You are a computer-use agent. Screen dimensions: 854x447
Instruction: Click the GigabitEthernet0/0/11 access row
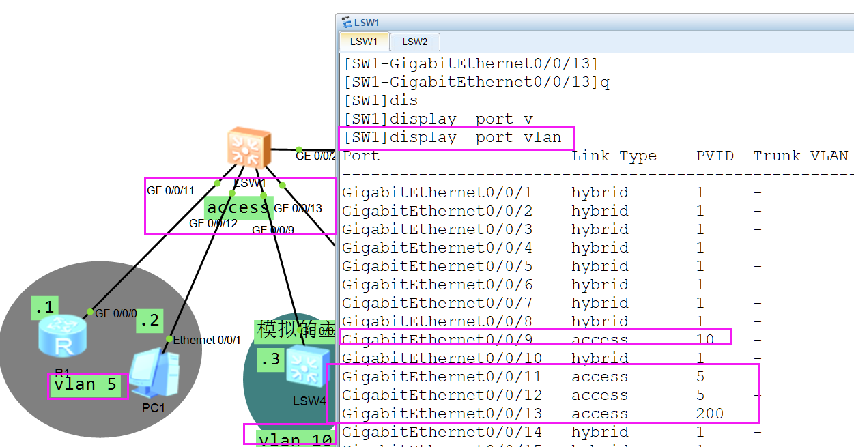point(532,377)
